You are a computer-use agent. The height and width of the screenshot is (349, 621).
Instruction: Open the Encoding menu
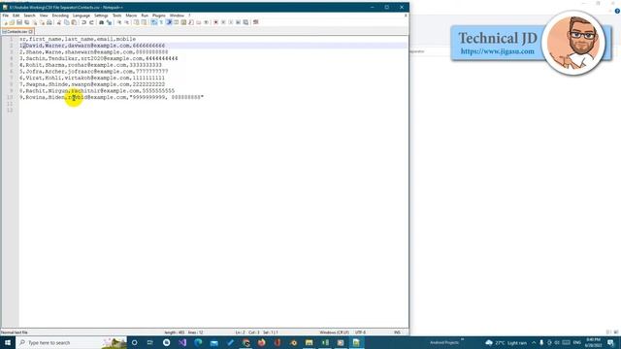coord(60,16)
